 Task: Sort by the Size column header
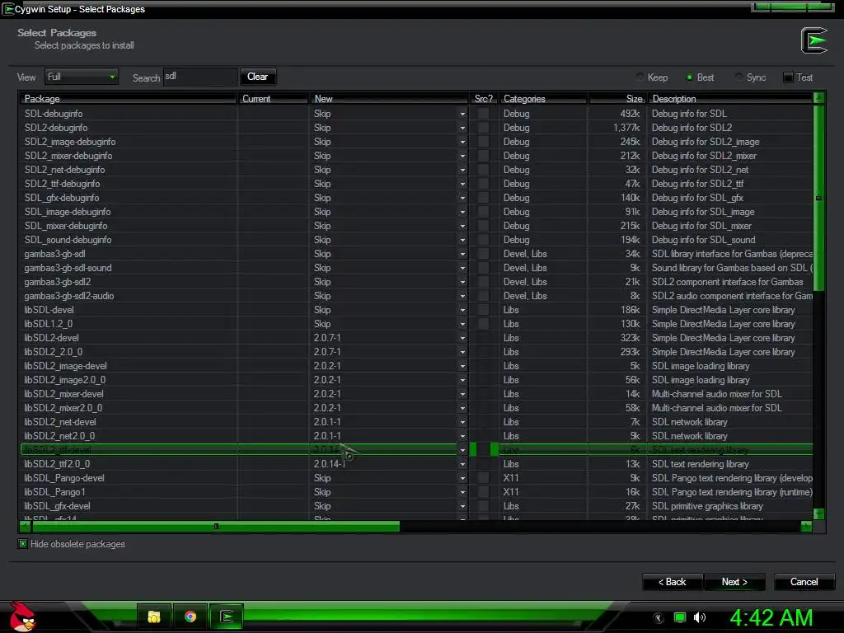coord(617,99)
